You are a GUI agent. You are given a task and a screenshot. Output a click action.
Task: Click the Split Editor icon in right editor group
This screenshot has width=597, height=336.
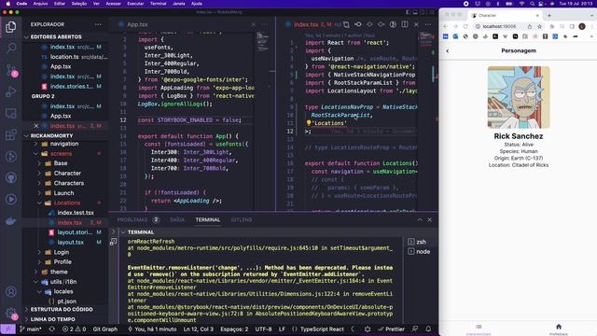pos(405,24)
